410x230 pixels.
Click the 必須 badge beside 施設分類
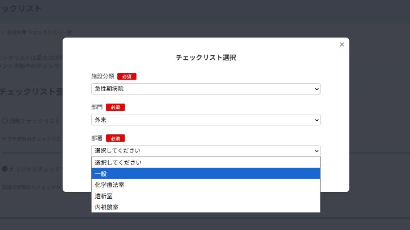pyautogui.click(x=127, y=76)
